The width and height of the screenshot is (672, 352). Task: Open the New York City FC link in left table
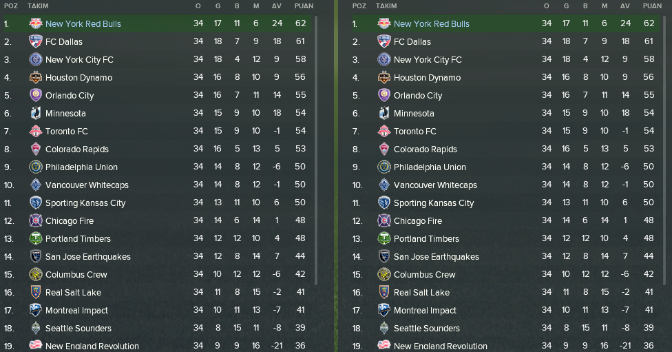[79, 60]
